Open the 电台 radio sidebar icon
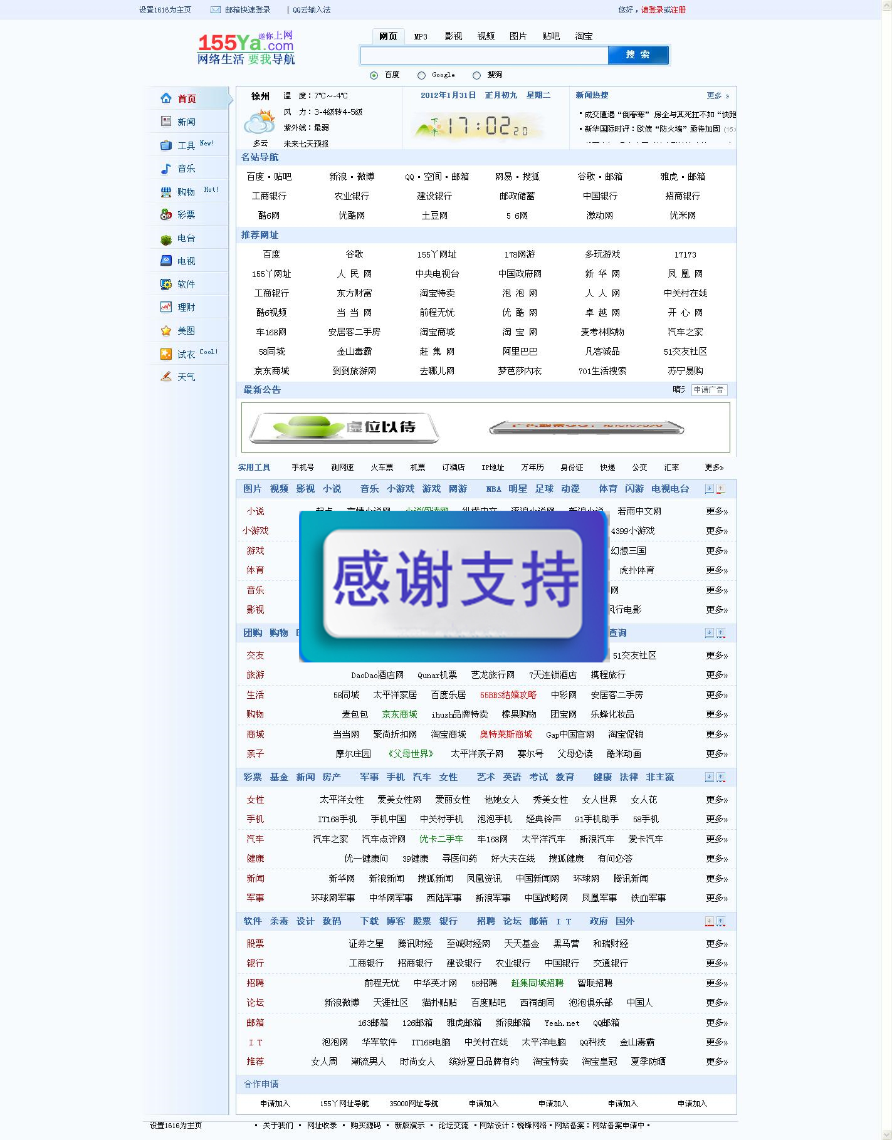The width and height of the screenshot is (892, 1140). point(166,238)
